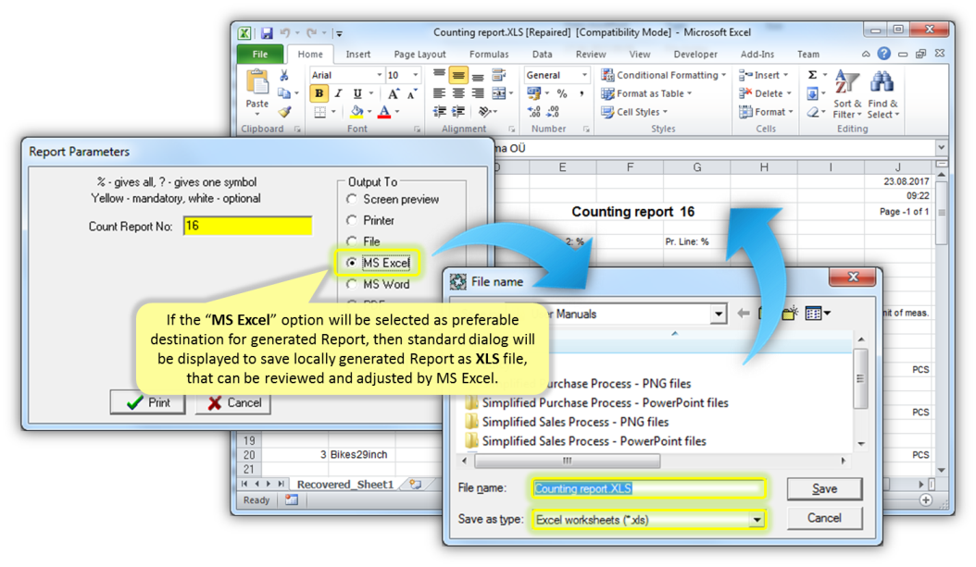The image size is (976, 567).
Task: Switch to the Data ribbon tab
Action: 542,54
